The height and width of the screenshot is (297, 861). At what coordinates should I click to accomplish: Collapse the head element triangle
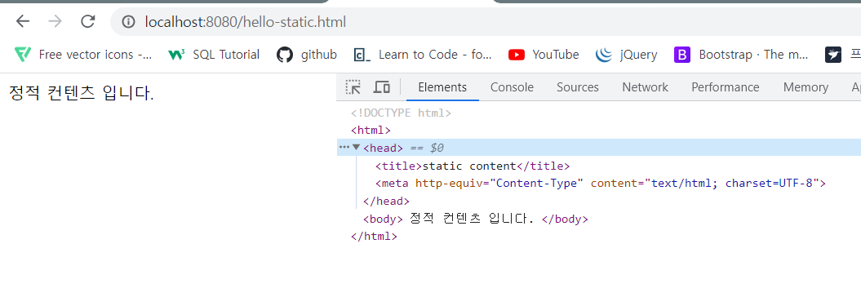tap(357, 147)
